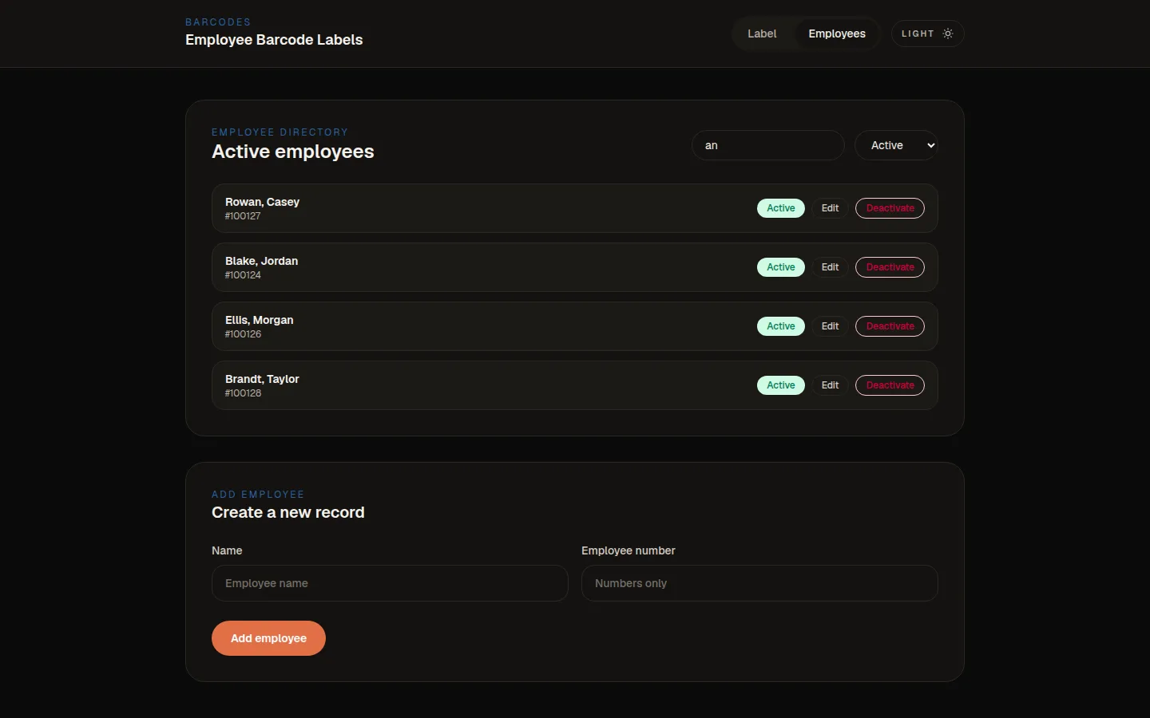Select the name Ellis, Morgan
Image resolution: width=1150 pixels, height=718 pixels.
point(260,320)
